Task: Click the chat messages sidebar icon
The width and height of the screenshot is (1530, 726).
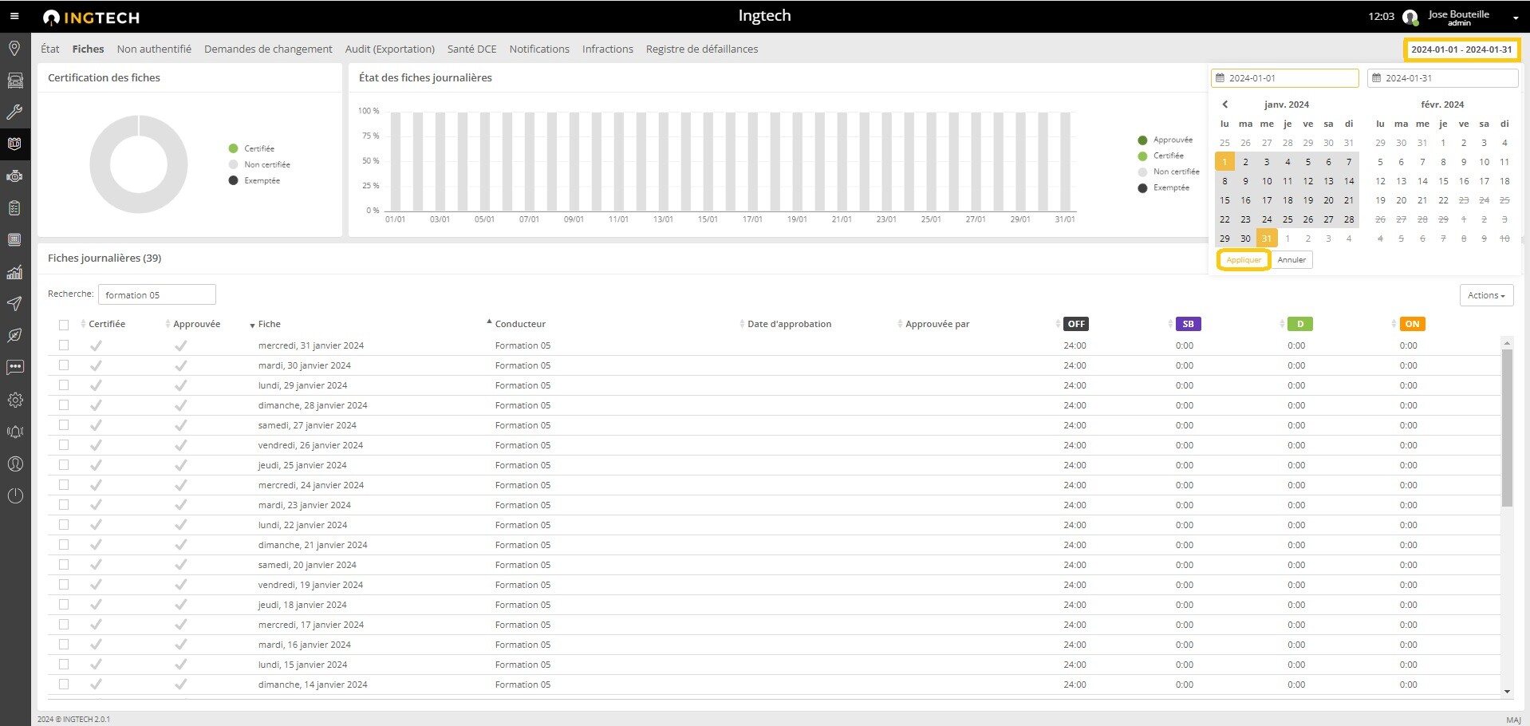Action: point(14,368)
